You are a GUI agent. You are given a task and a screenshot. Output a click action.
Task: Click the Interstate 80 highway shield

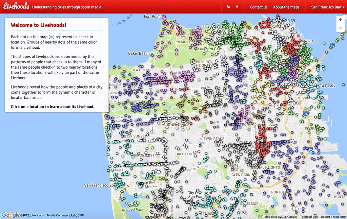(x=332, y=46)
